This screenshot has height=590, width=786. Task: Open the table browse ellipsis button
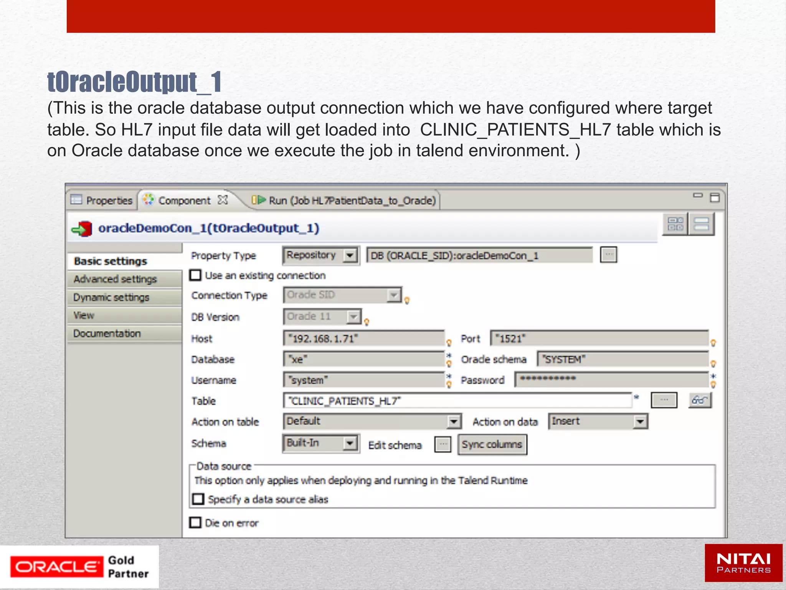(x=664, y=400)
